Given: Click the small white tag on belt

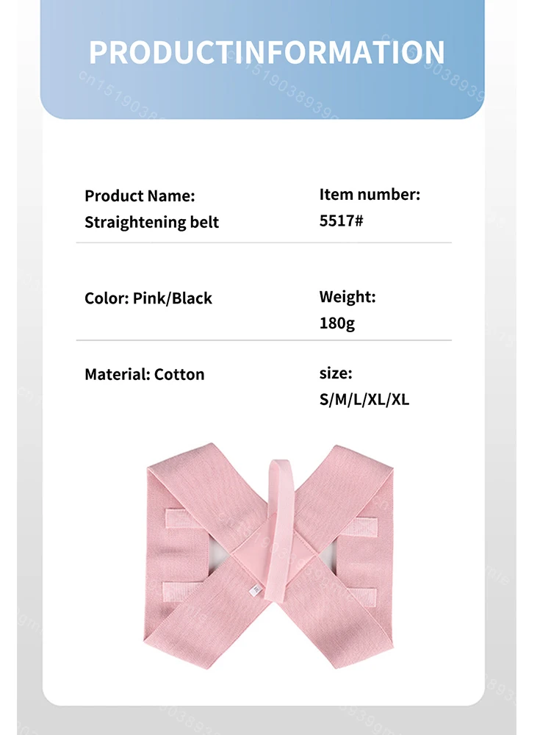Looking at the screenshot, I should [256, 591].
